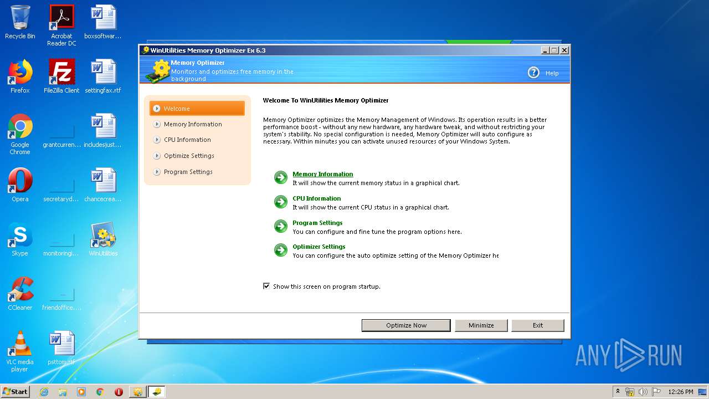Open Program Settings in sidebar
Screen dimensions: 709x399
tap(188, 172)
